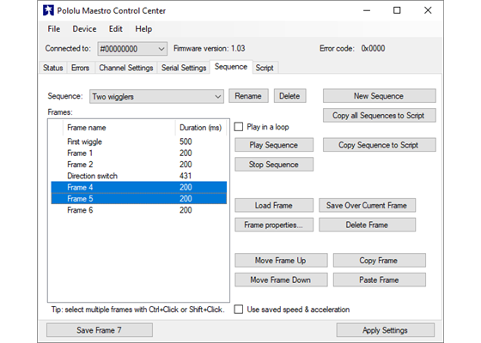Open the File menu
The height and width of the screenshot is (343, 481).
point(53,29)
